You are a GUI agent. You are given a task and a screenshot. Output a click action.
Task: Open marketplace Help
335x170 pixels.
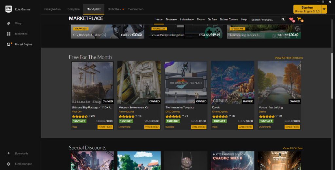[x=244, y=19]
